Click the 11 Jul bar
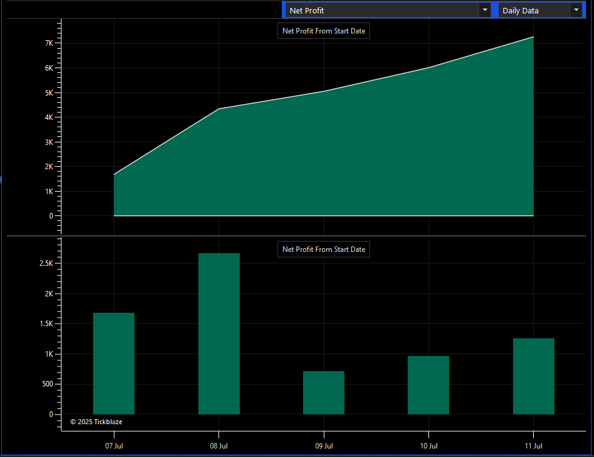 pos(533,376)
